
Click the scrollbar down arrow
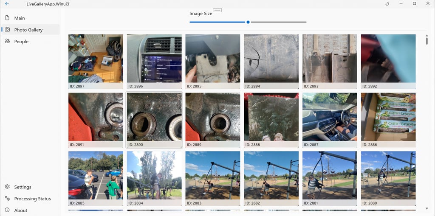[x=427, y=208]
